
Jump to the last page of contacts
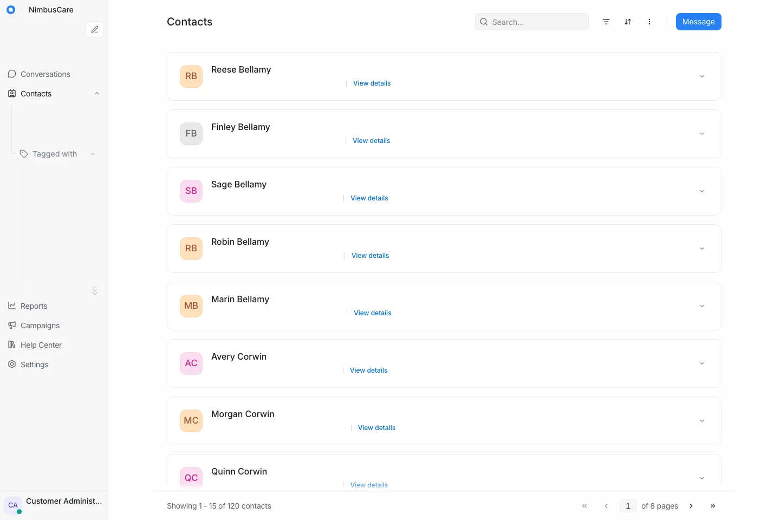tap(713, 506)
